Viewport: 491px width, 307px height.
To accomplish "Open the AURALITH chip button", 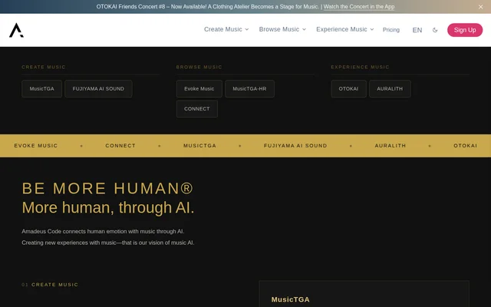I will tap(390, 89).
